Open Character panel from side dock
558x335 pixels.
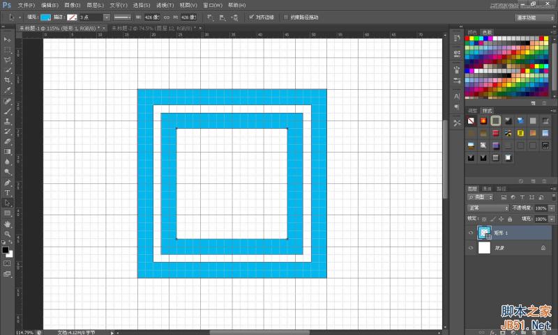457,96
